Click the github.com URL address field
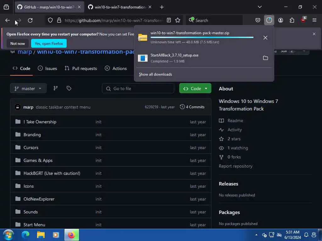 pyautogui.click(x=114, y=20)
